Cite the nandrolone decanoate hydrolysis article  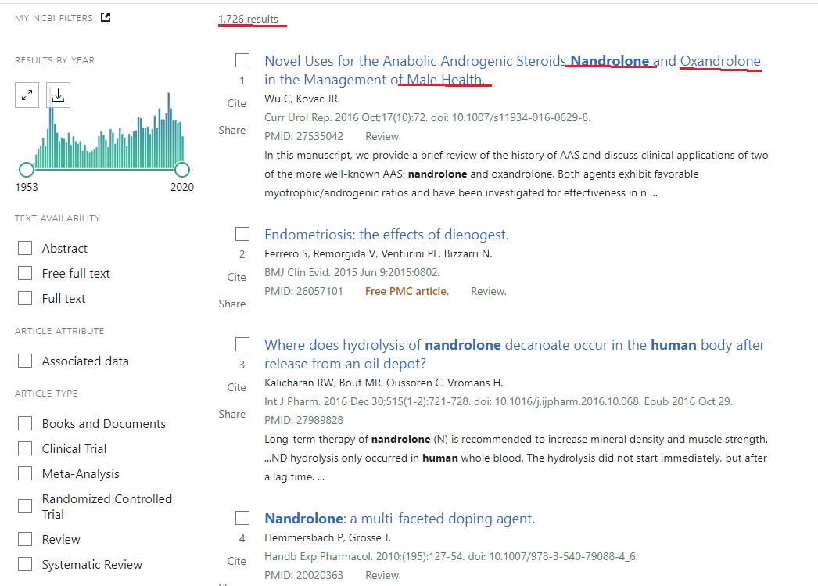pos(236,387)
